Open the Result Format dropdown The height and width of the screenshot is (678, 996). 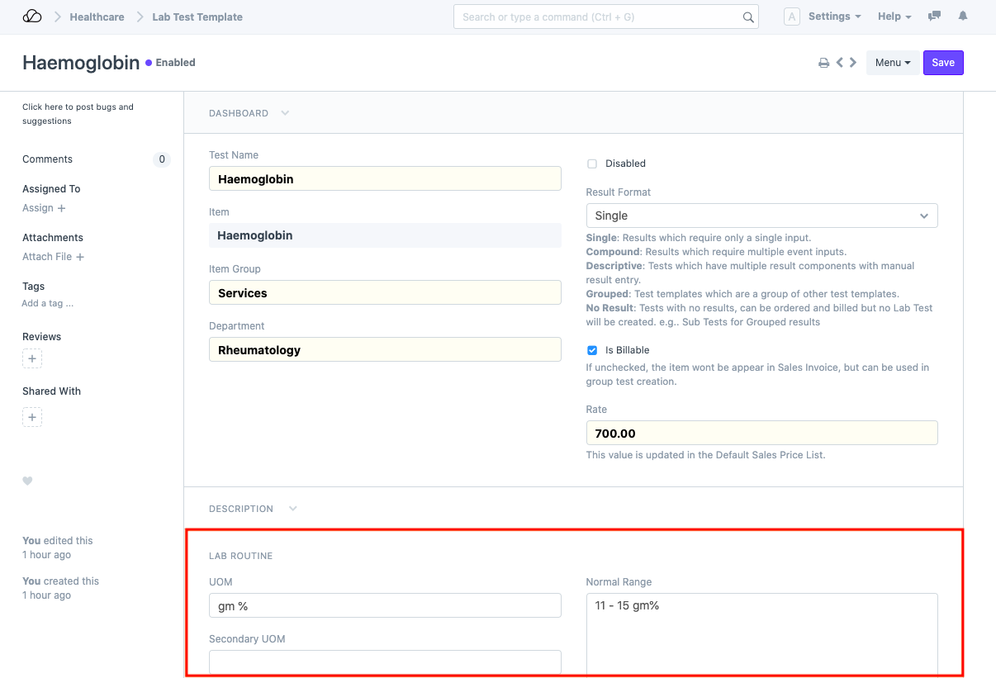(x=761, y=216)
